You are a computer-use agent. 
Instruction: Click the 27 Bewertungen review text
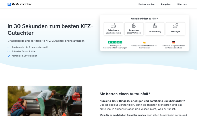(x=121, y=48)
